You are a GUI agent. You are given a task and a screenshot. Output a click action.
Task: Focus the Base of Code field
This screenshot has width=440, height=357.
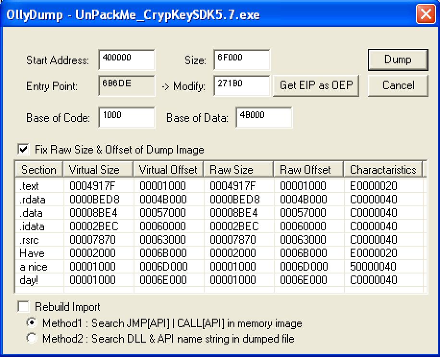126,118
